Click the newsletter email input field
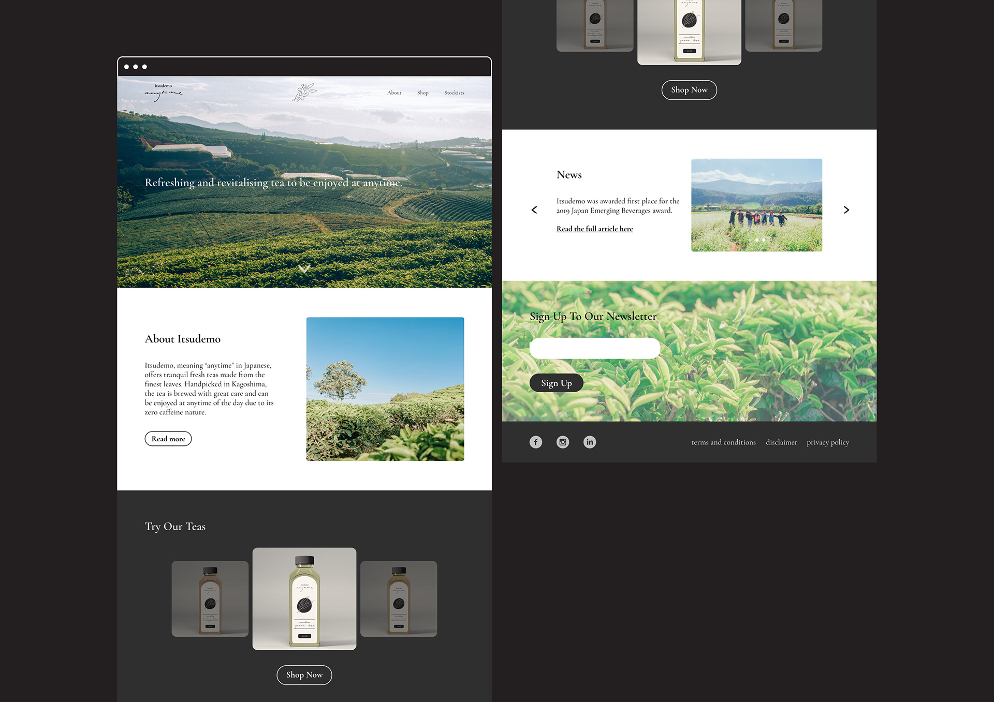This screenshot has width=994, height=702. click(x=594, y=348)
